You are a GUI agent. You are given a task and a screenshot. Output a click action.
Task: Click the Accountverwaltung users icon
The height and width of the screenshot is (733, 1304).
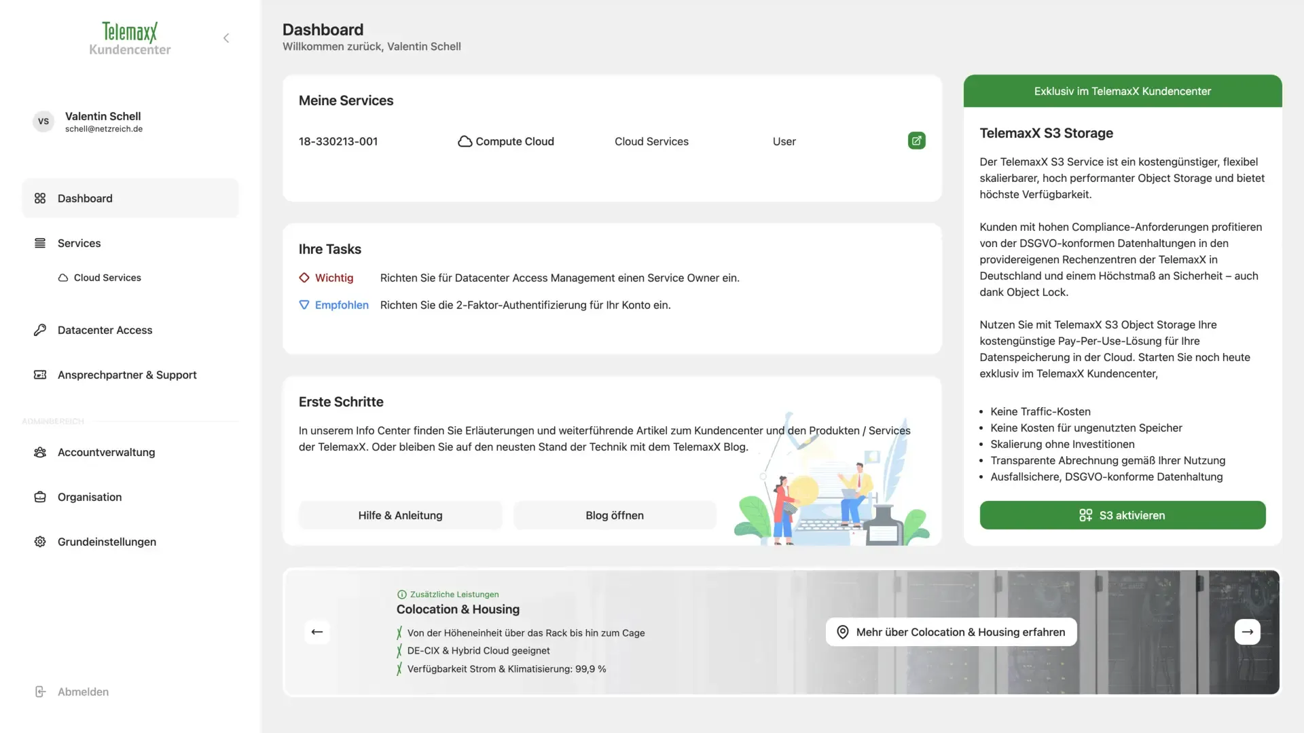coord(40,452)
